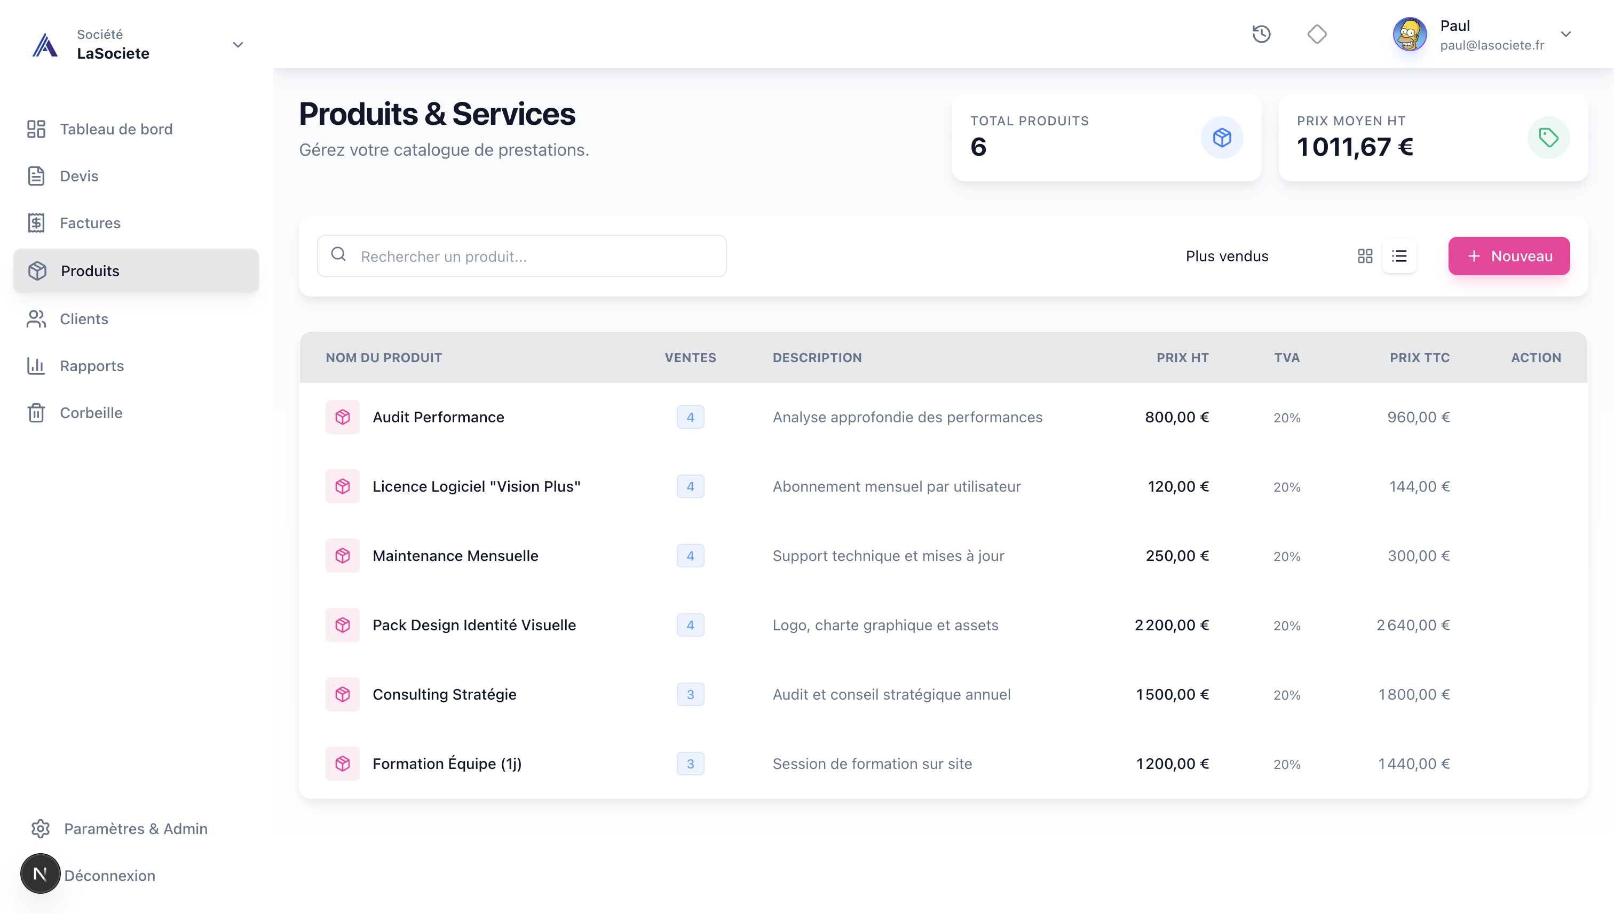This screenshot has width=1614, height=914.
Task: Open the Corbeille trash icon
Action: coord(36,412)
